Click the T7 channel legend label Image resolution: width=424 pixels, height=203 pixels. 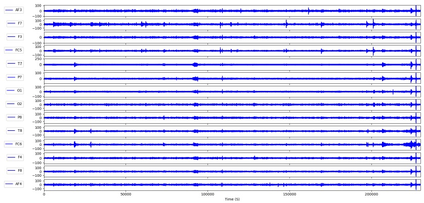tap(15, 64)
